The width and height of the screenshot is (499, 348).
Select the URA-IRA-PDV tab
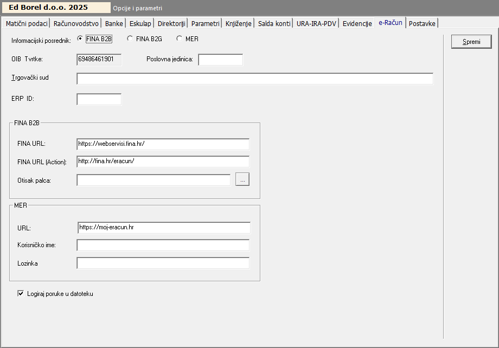[x=316, y=23]
